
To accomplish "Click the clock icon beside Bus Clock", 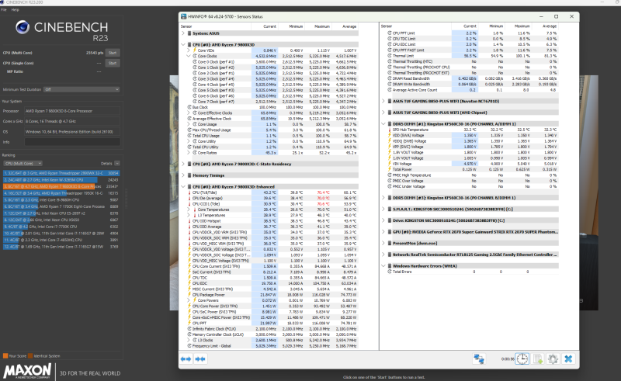I will click(189, 107).
